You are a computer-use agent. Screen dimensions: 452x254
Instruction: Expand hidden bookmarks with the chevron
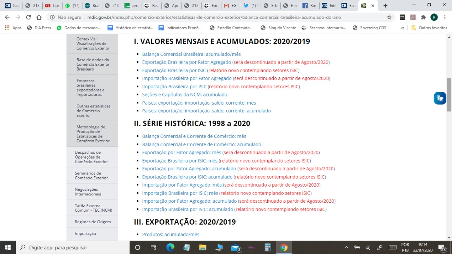coord(402,28)
